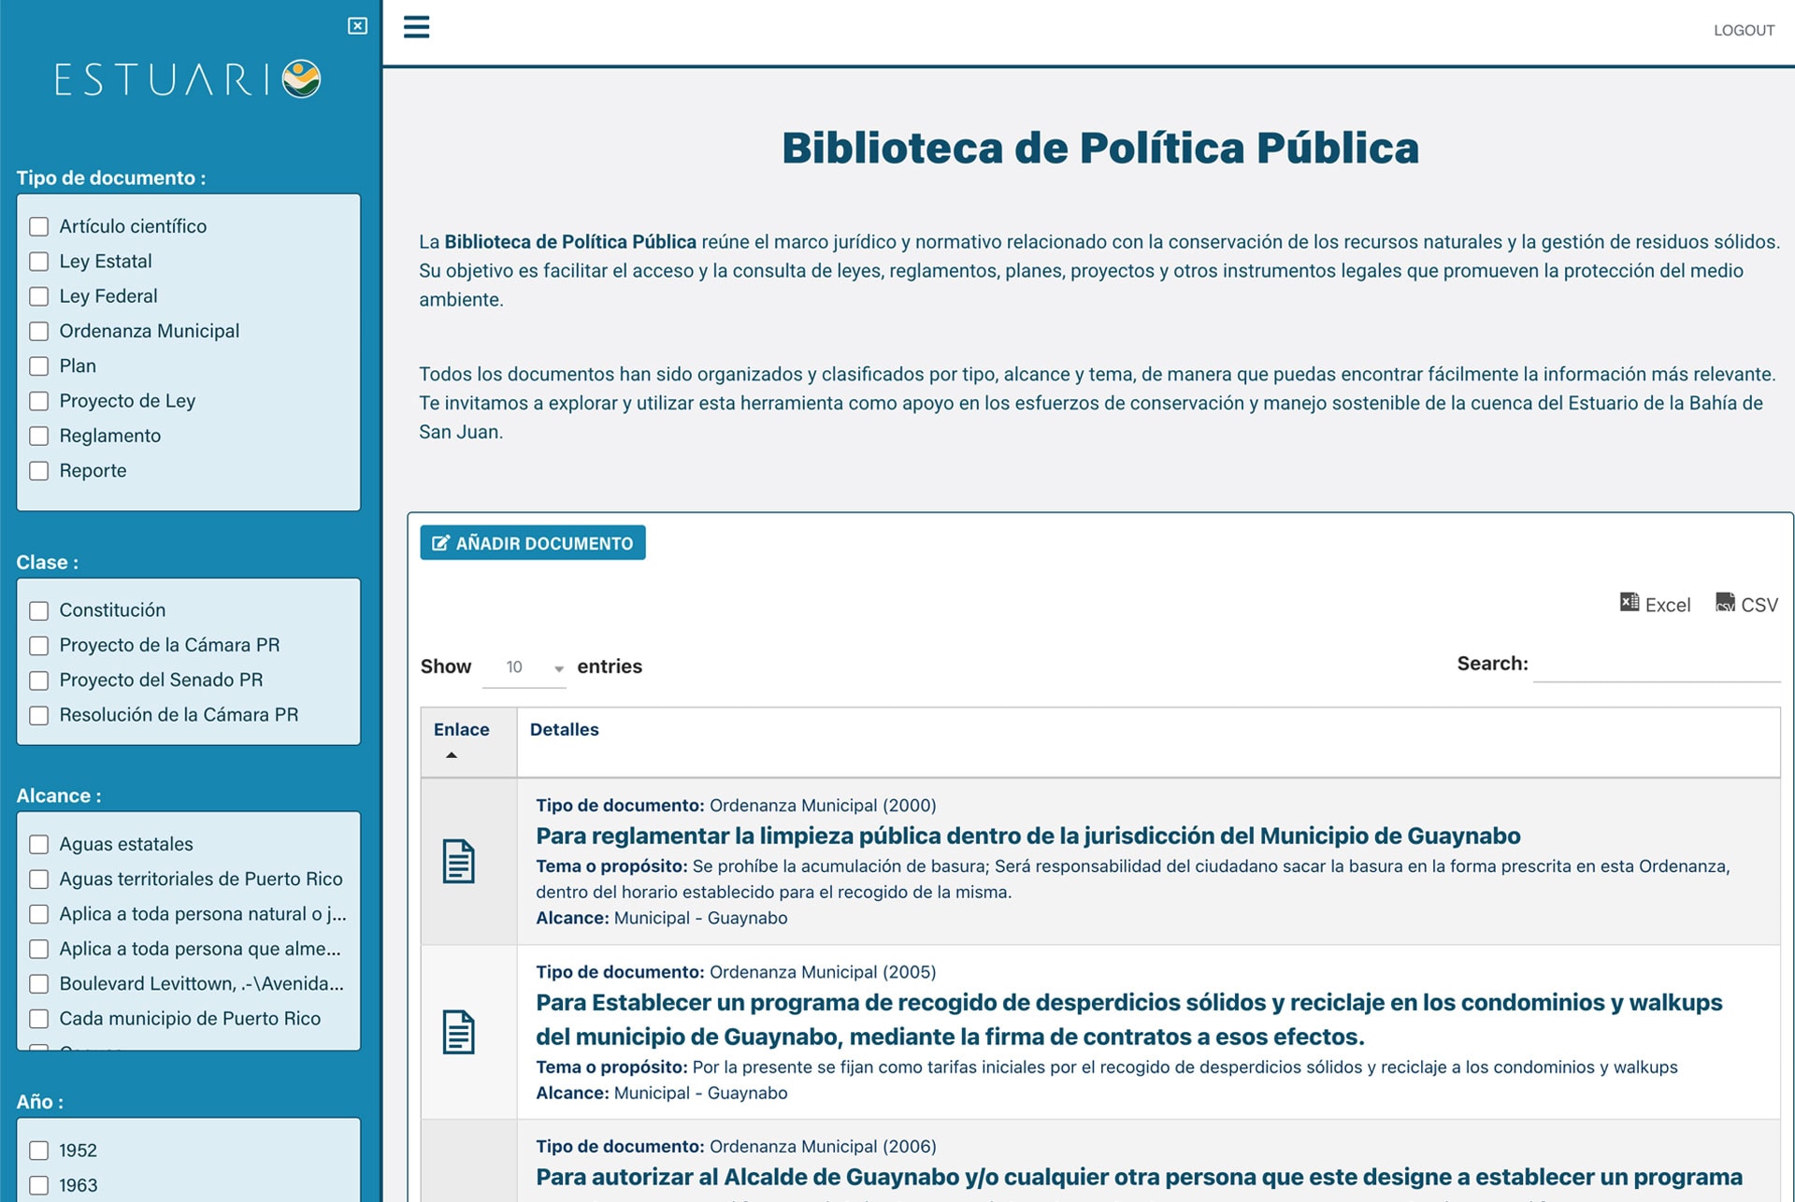Open document icon for recogido de desperdicios ordinance
Image resolution: width=1795 pixels, height=1202 pixels.
click(x=458, y=1032)
